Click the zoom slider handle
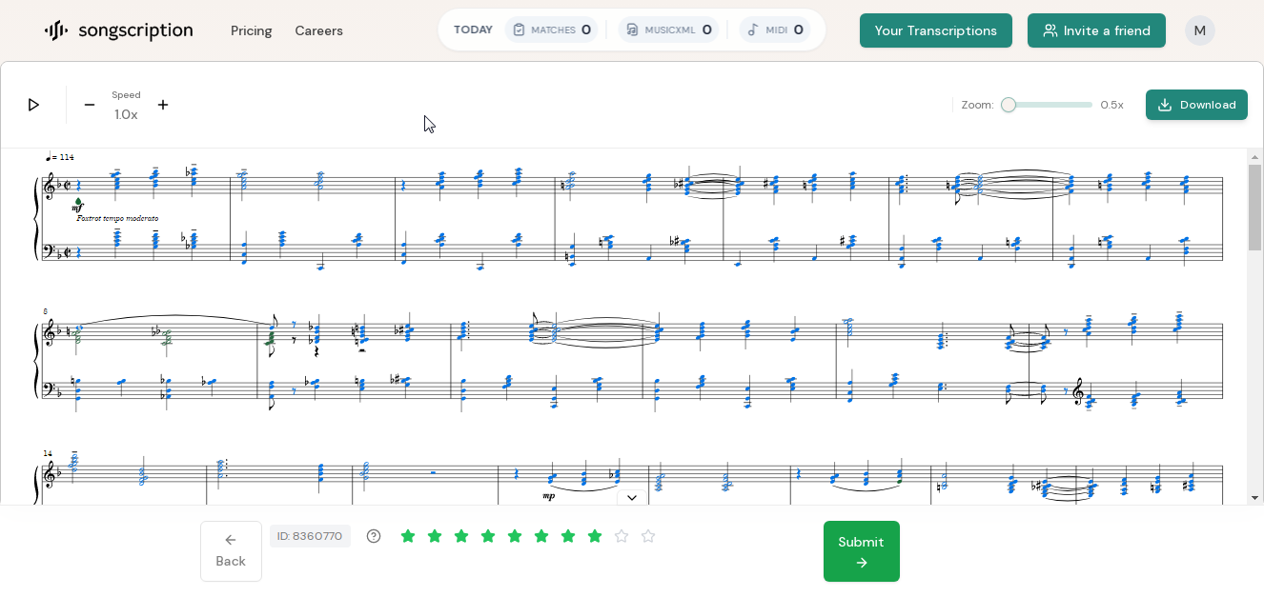 (1009, 105)
